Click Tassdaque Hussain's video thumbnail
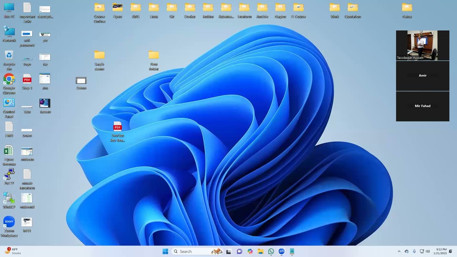 422,45
